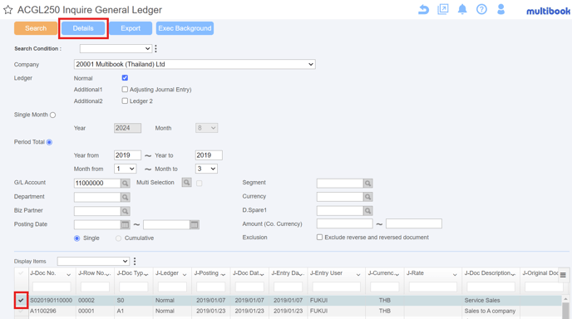Check Exclude reverse and reversed document

(319, 238)
